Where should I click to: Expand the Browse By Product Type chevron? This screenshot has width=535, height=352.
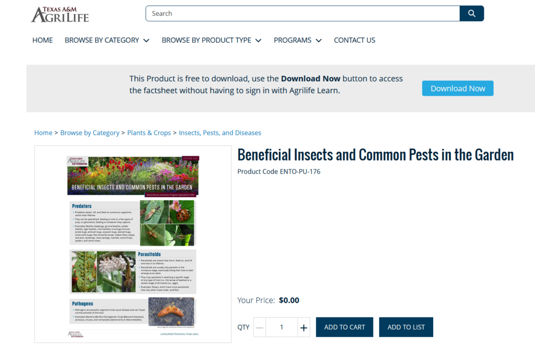(259, 41)
